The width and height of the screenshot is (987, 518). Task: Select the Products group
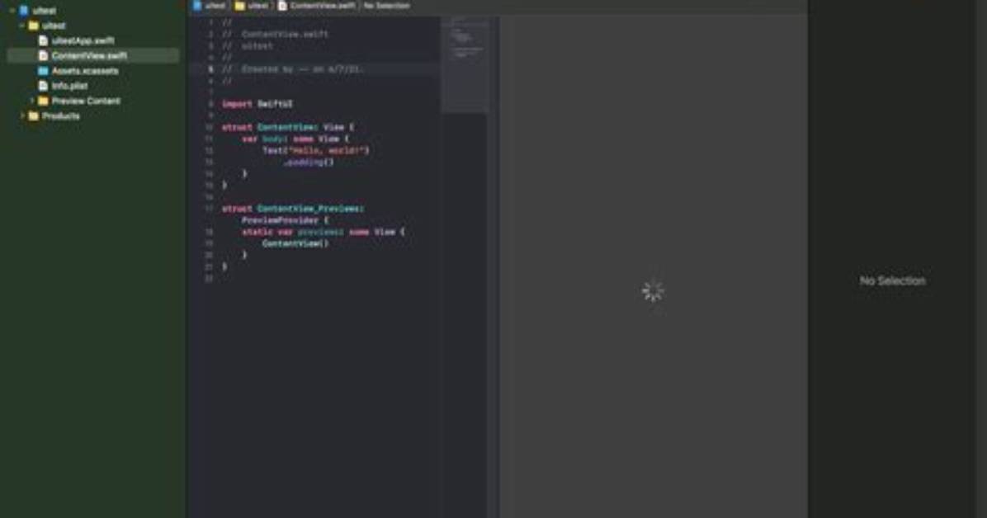[x=61, y=115]
